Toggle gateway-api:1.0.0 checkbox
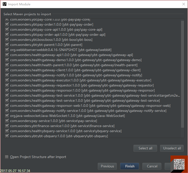Screen dimensions: 188x173 point(7,55)
